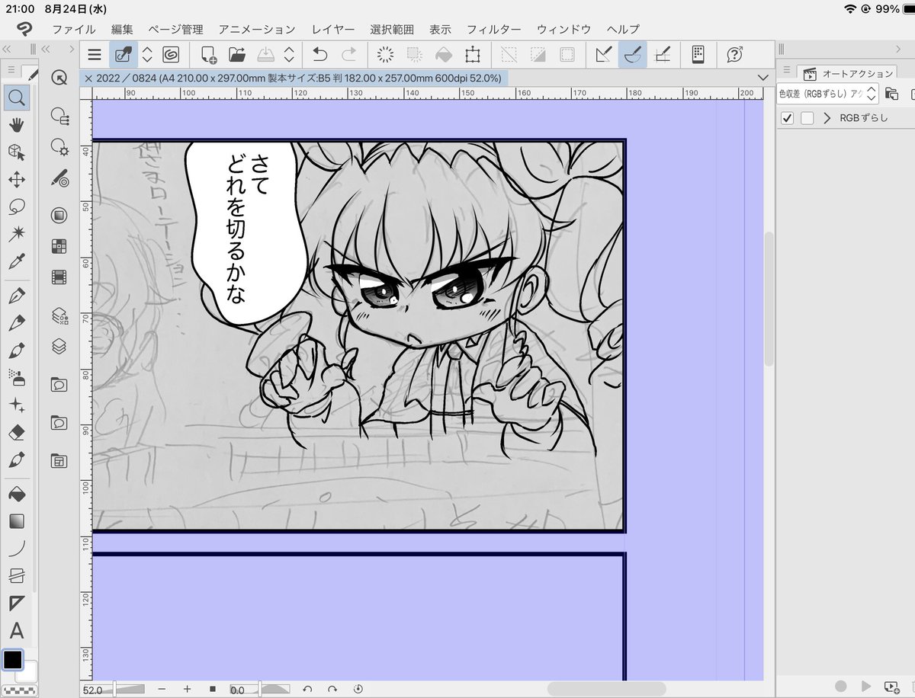Image resolution: width=915 pixels, height=698 pixels.
Task: Open a file from folder icon
Action: coord(237,55)
